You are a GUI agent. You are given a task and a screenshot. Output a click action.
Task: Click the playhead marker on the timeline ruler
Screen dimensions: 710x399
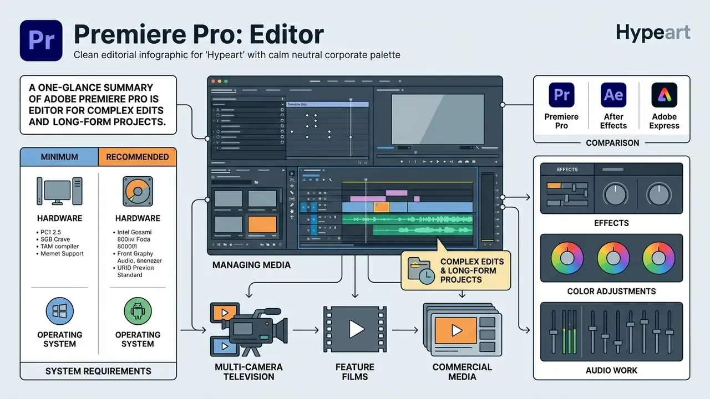pos(366,180)
